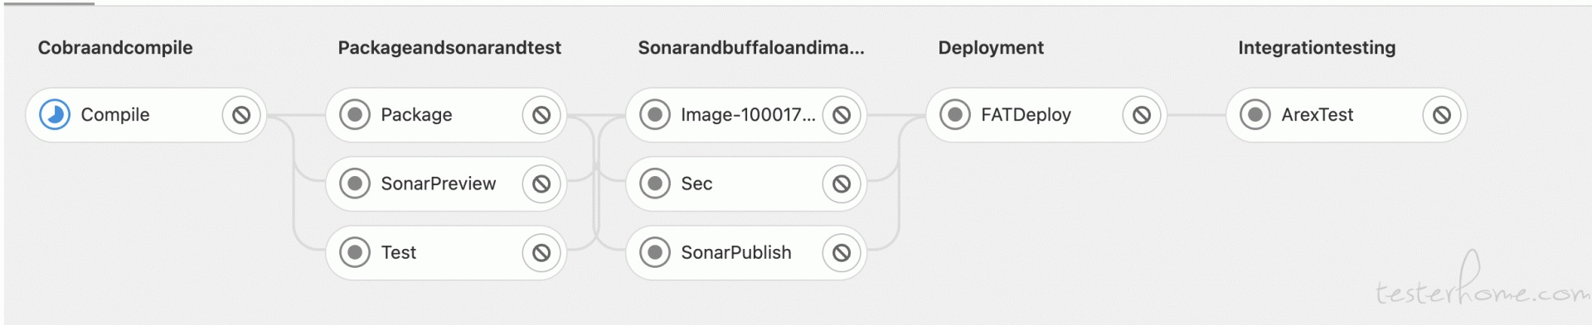1592x325 pixels.
Task: Select the Deployment stage heading
Action: click(x=991, y=48)
